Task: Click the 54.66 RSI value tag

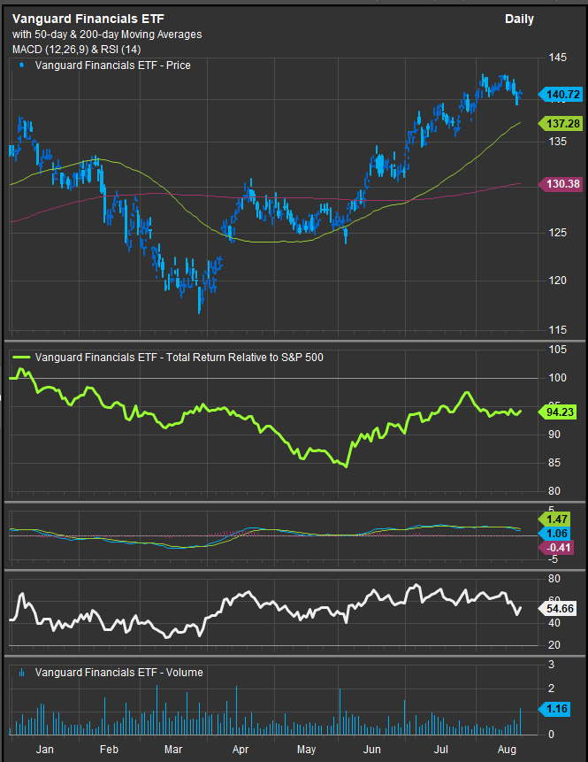Action: point(557,608)
